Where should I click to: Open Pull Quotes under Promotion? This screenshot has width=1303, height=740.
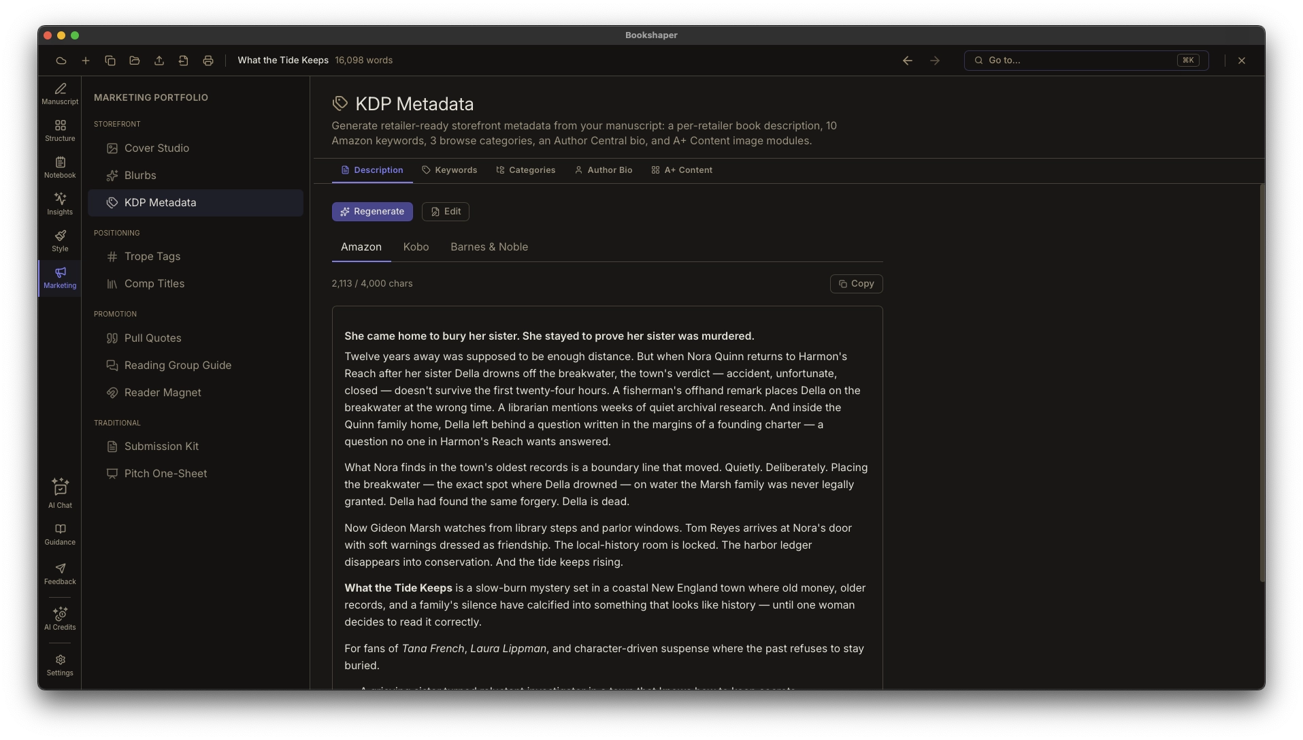tap(195, 338)
